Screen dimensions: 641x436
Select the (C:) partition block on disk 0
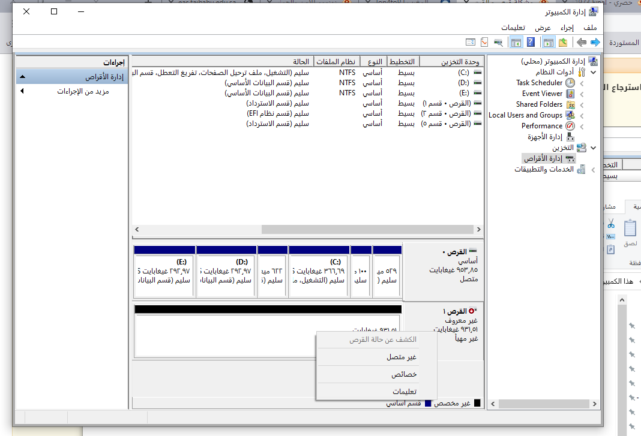tap(318, 271)
